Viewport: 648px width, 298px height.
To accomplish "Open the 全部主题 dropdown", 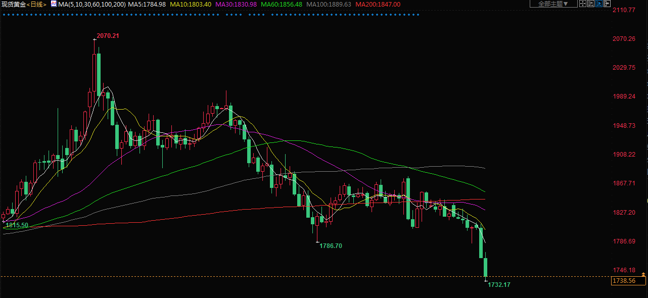I will point(553,4).
